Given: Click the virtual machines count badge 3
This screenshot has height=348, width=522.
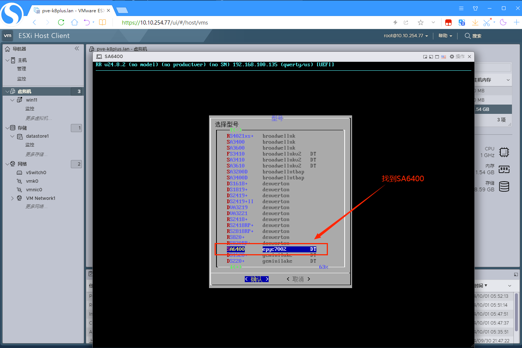Looking at the screenshot, I should pos(76,91).
